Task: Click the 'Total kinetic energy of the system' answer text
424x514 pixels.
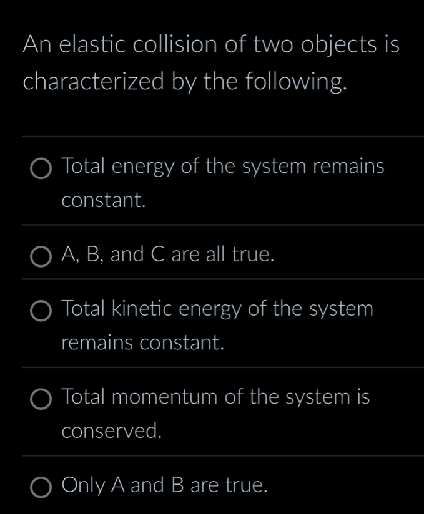Action: pos(218,308)
